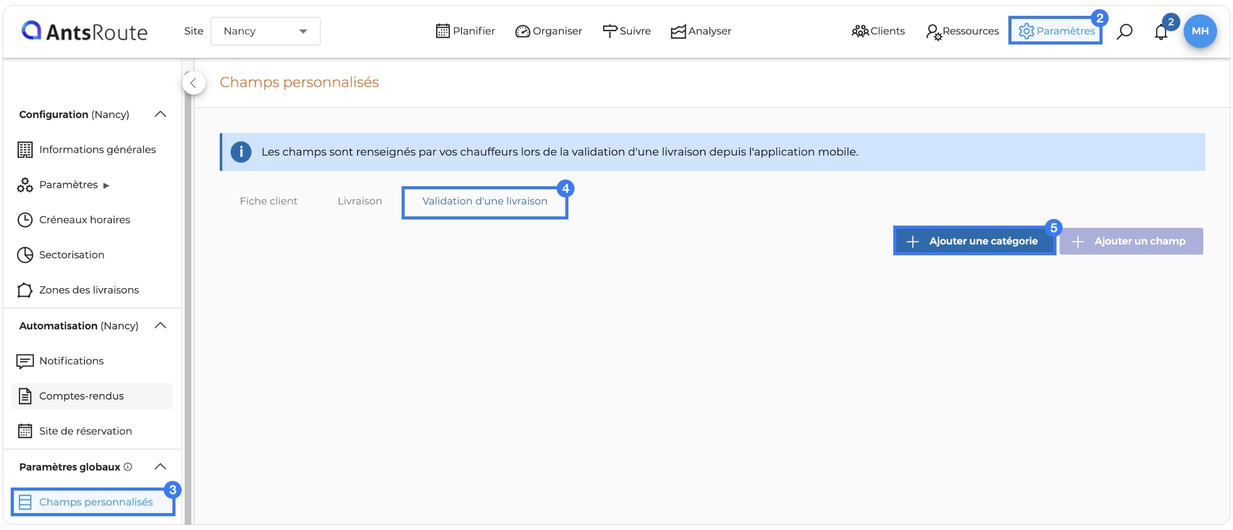Collapse the Automatisation (Nancy) section
Viewport: 1233px width, 530px height.
click(x=160, y=326)
